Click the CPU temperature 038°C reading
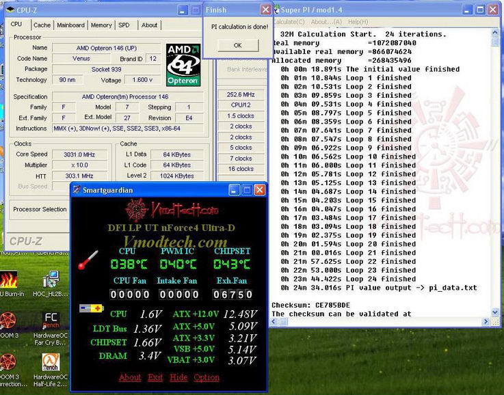This screenshot has width=504, height=395. pos(129,264)
